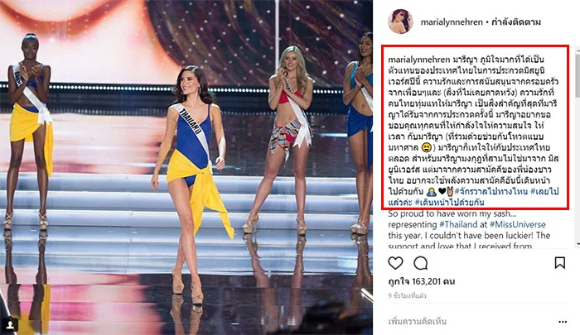Click the caption scrollbar down arrow
The width and height of the screenshot is (580, 335).
(x=577, y=245)
